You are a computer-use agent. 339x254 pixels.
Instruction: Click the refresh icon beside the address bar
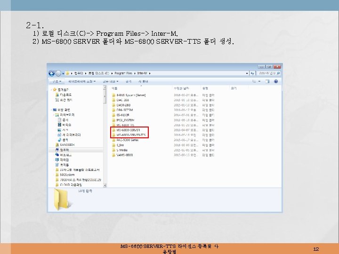click(x=252, y=73)
